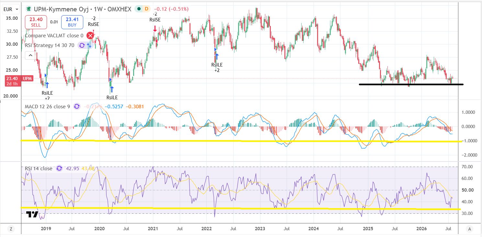
Task: Open the EUR currency dropdown
Action: (x=10, y=10)
